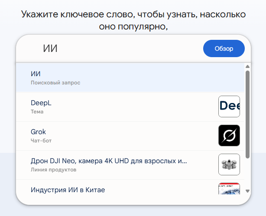The height and width of the screenshot is (216, 266).
Task: Click the Линия продуктов subtitle text
Action: (x=53, y=170)
